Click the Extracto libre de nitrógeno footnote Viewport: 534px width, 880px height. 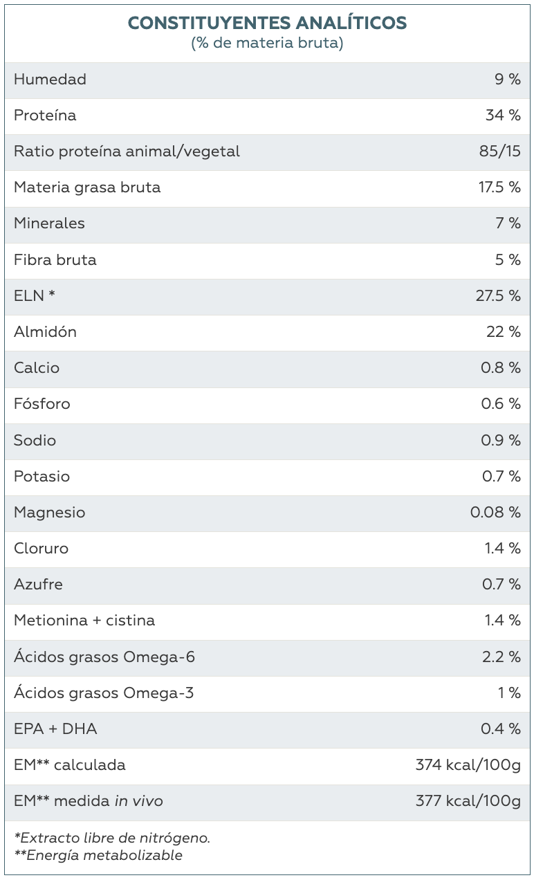pos(112,838)
